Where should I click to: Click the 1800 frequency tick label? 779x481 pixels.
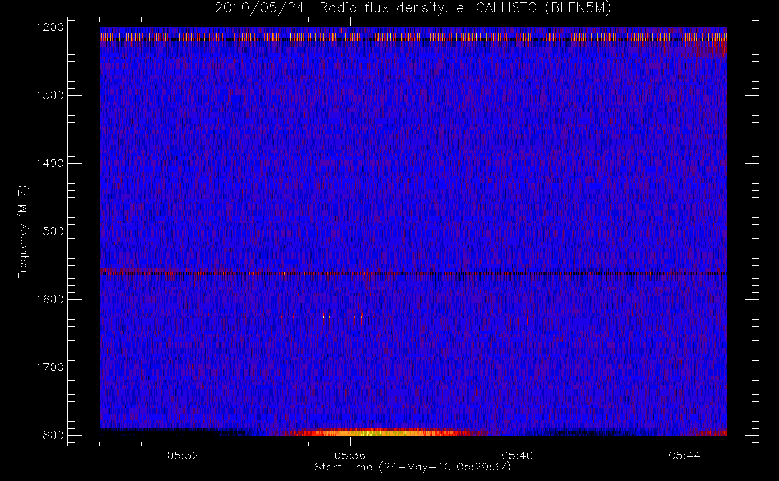50,435
